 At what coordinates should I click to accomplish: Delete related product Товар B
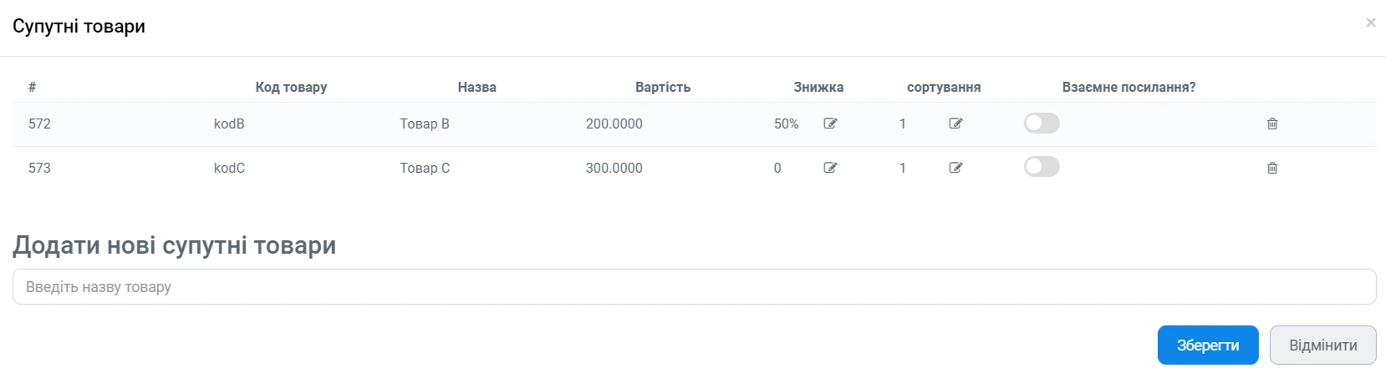pos(1272,123)
